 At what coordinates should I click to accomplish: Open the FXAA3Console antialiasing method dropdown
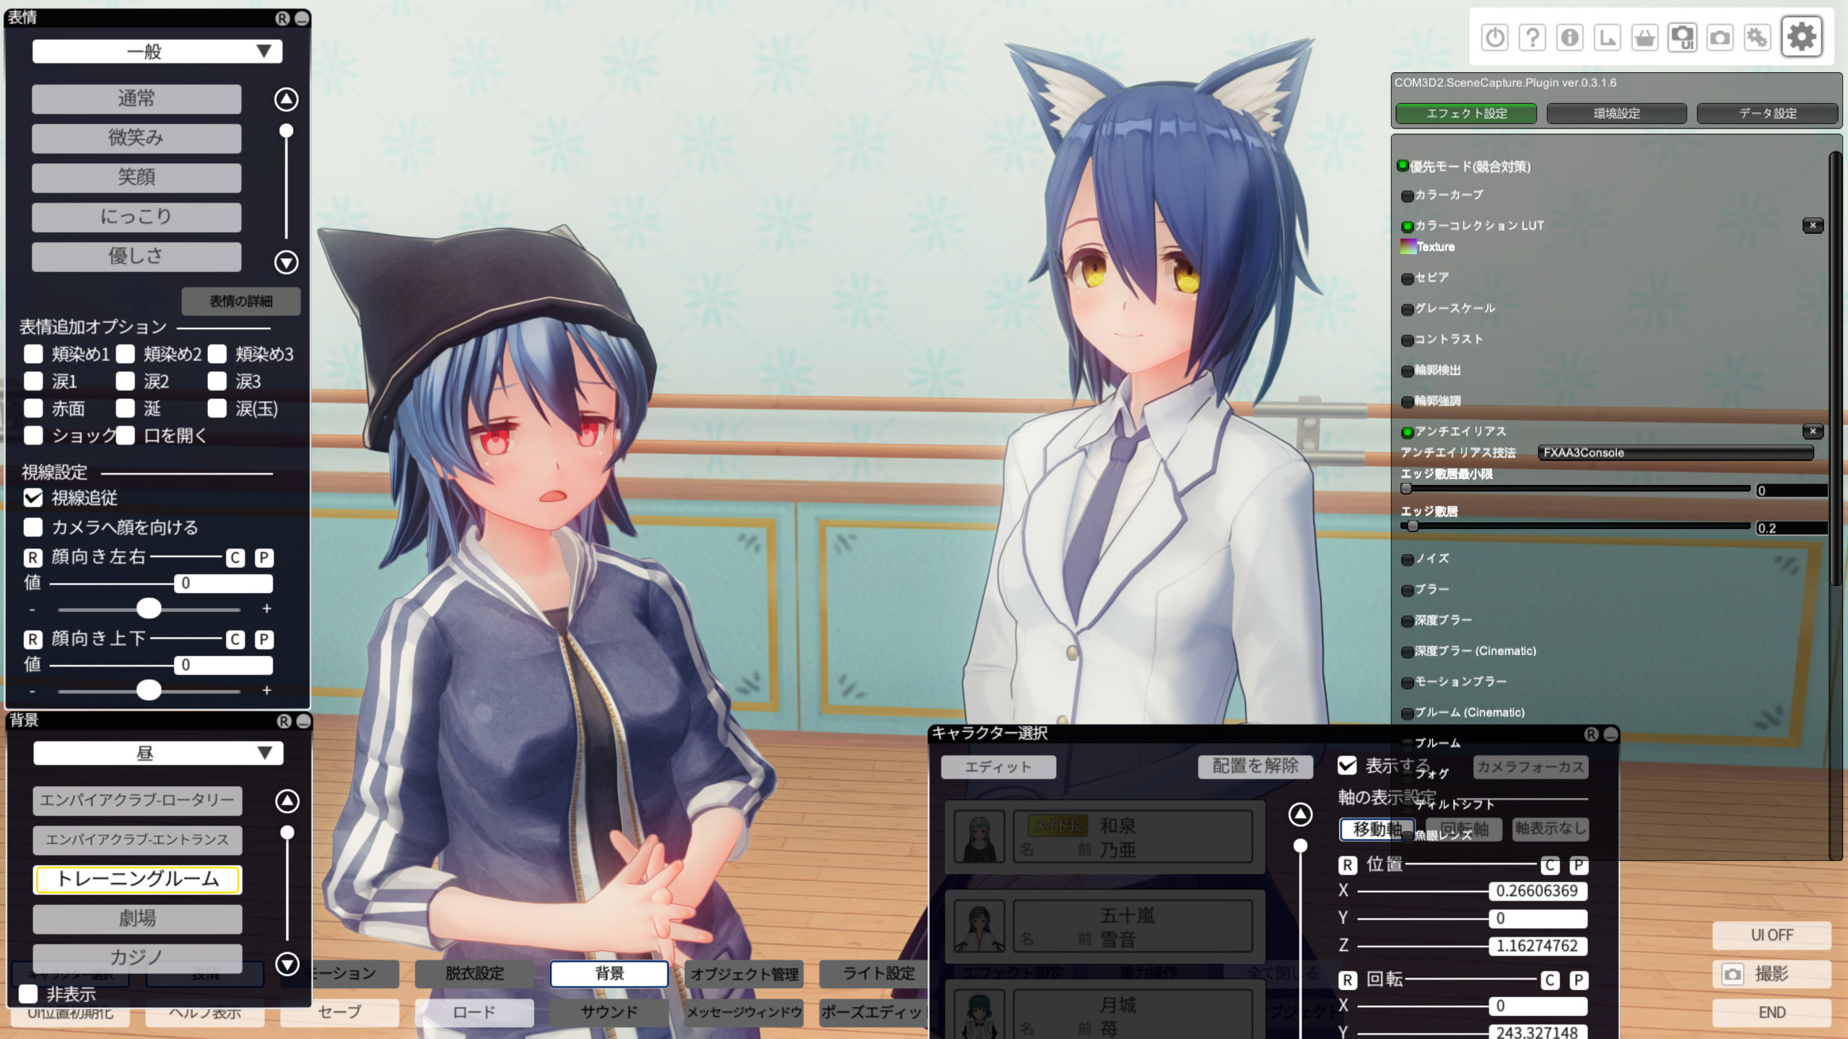tap(1675, 452)
